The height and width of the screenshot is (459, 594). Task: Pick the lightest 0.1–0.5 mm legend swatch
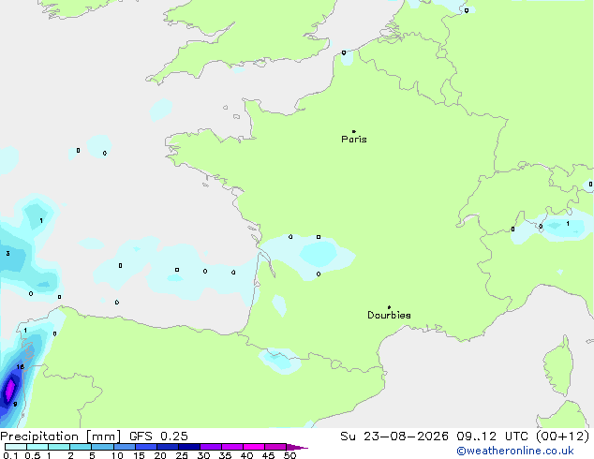pos(16,447)
